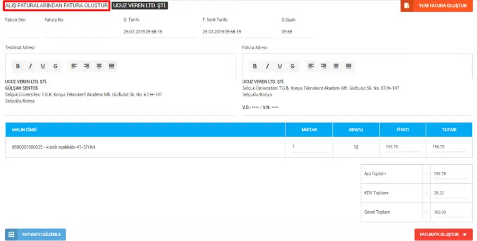Viewport: 477px width, 241px height.
Task: Edit the Tutarı amount field in product row
Action: (x=449, y=147)
